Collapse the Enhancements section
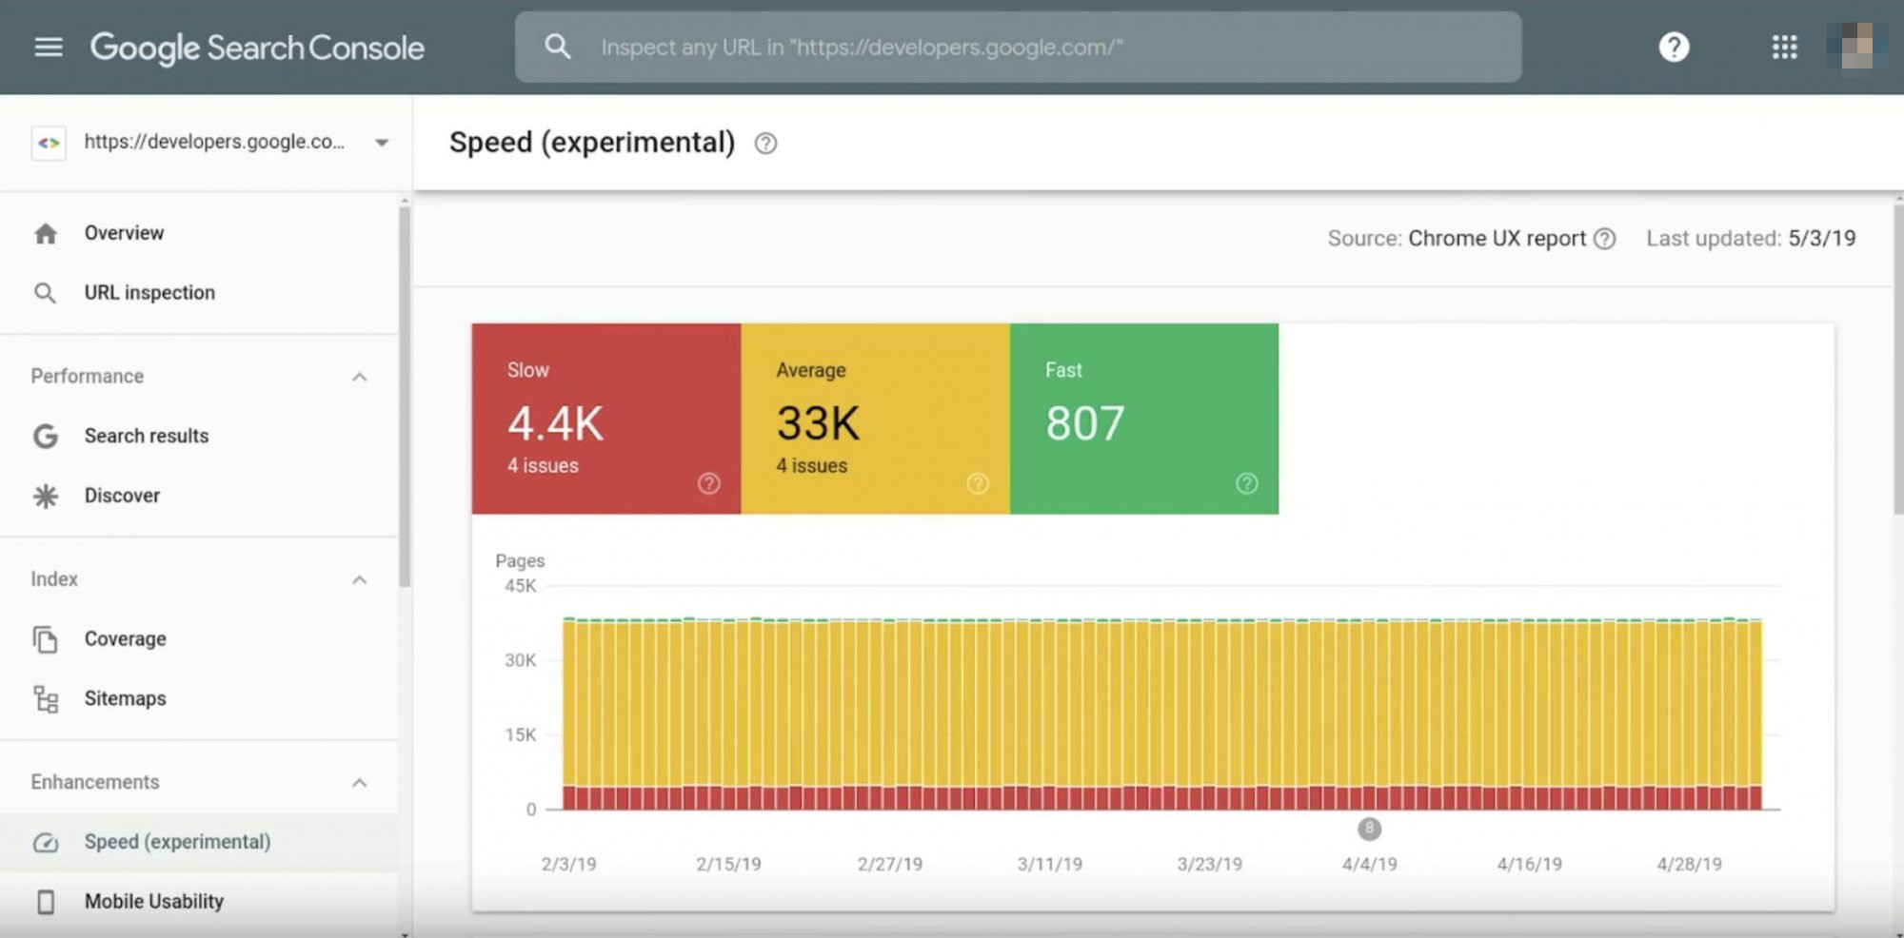 tap(360, 782)
